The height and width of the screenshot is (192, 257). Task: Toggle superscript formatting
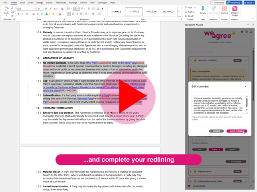tap(42, 14)
